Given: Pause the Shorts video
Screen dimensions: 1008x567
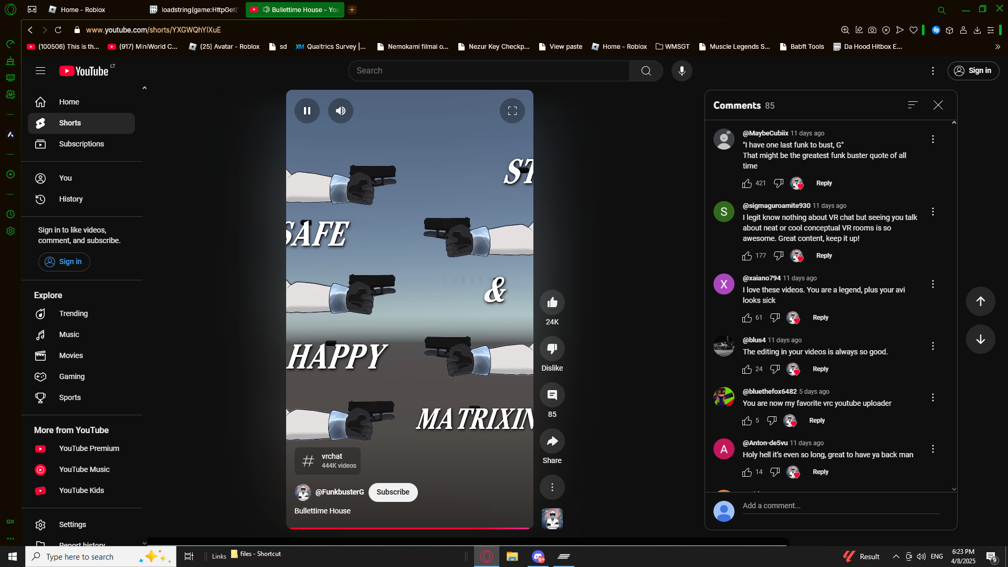Looking at the screenshot, I should 307,111.
